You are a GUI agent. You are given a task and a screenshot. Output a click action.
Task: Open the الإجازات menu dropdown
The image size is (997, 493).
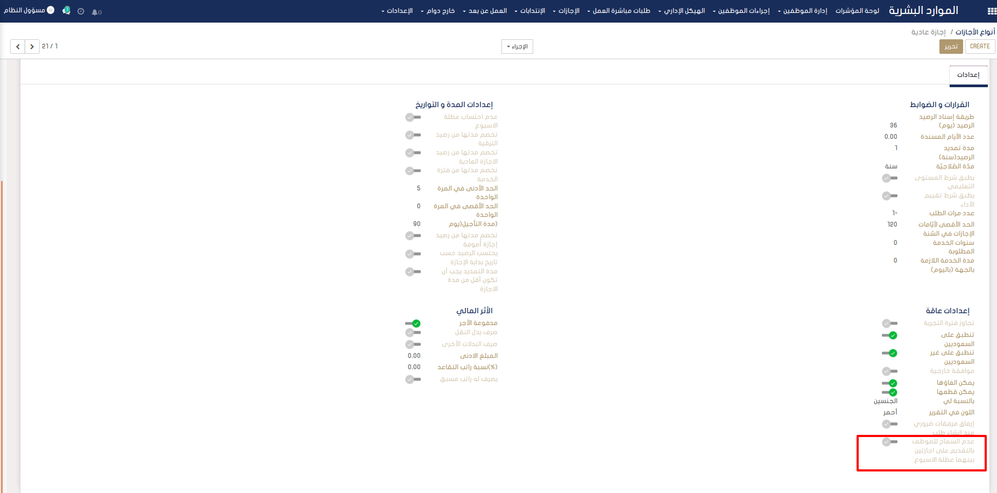(x=566, y=11)
